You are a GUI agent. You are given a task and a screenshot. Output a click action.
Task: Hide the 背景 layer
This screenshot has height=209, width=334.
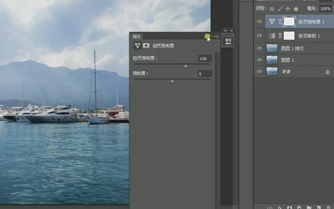tap(259, 71)
